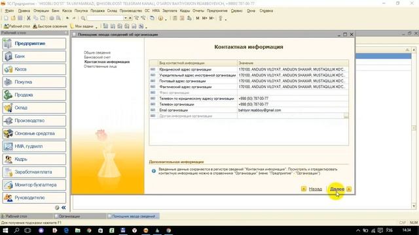Click the Undo arrow icon
Viewport: 419px width, 235px height.
[67, 18]
